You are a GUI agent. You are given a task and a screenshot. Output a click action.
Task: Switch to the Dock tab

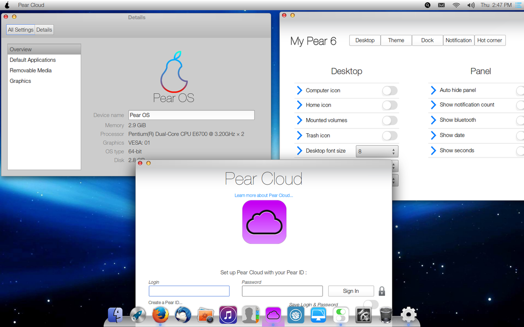427,40
